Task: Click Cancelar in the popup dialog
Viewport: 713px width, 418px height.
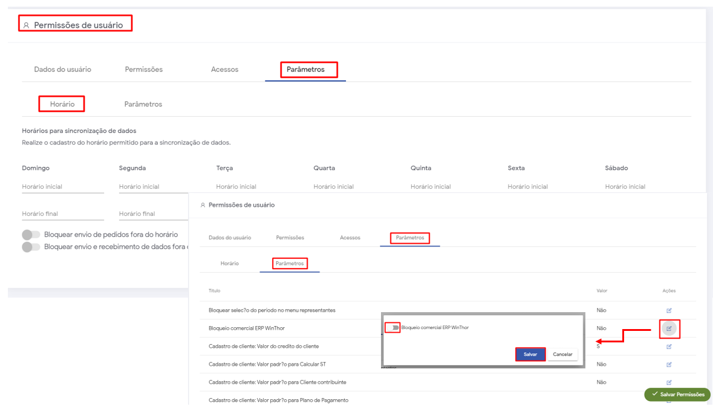Action: coord(562,354)
